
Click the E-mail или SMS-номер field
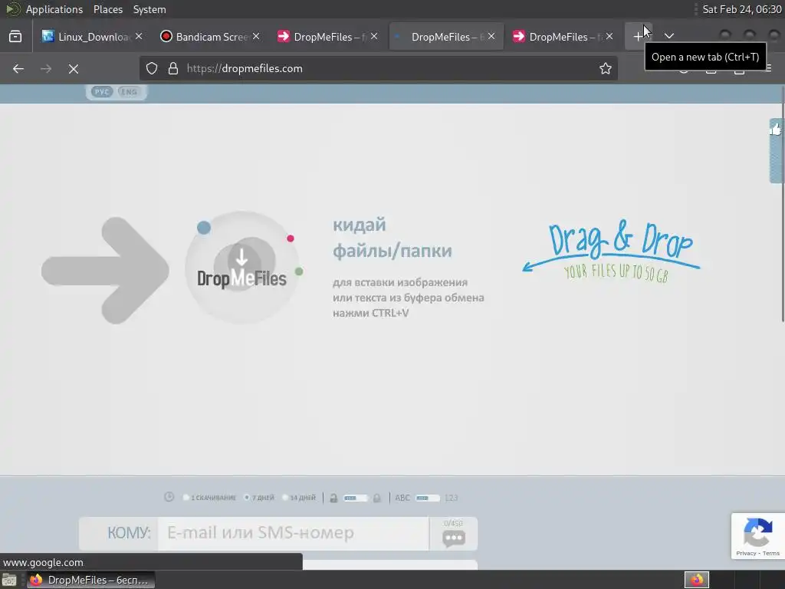coord(294,534)
